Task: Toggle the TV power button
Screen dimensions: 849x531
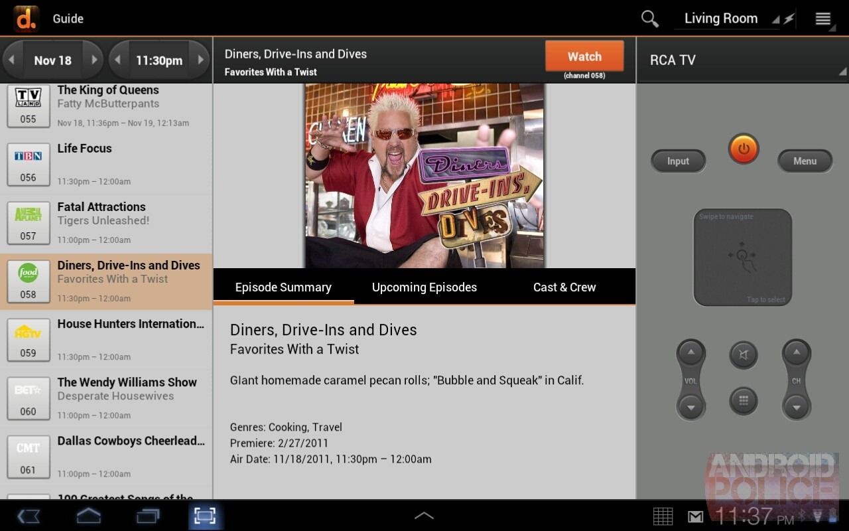Action: click(743, 149)
